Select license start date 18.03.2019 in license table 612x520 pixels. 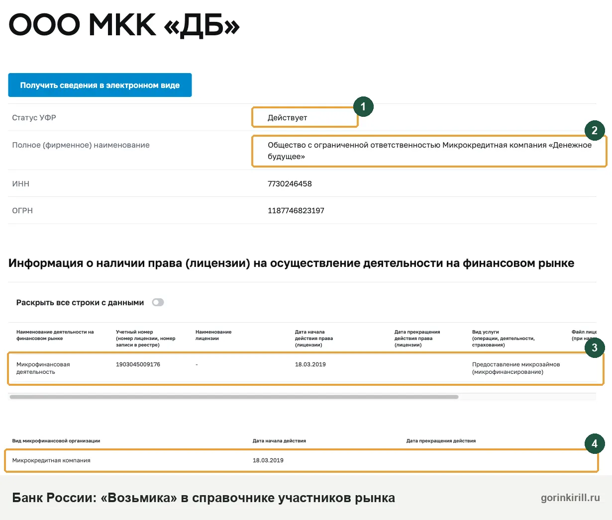click(310, 364)
